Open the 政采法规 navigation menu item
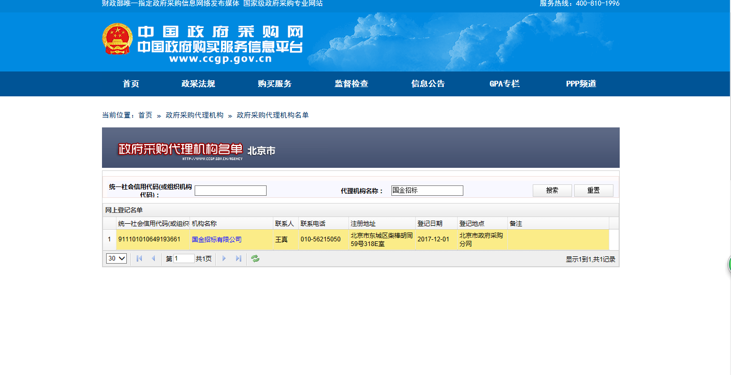Screen dimensions: 731x375 198,84
